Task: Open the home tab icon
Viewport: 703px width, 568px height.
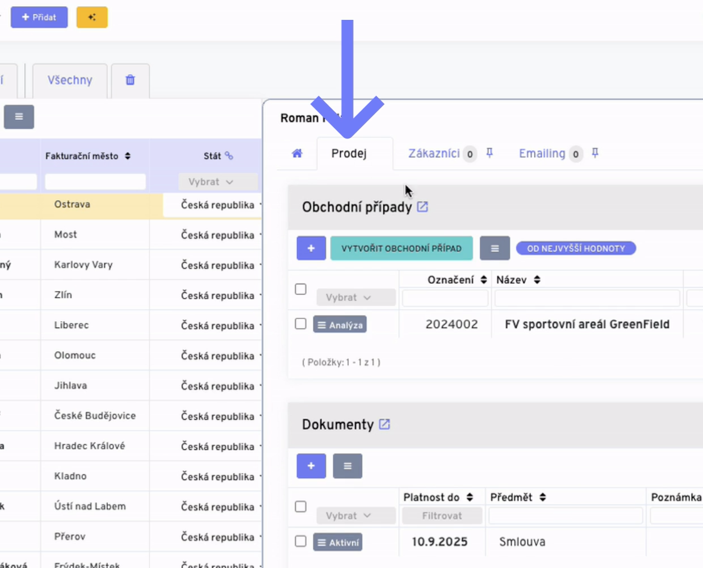Action: tap(297, 153)
